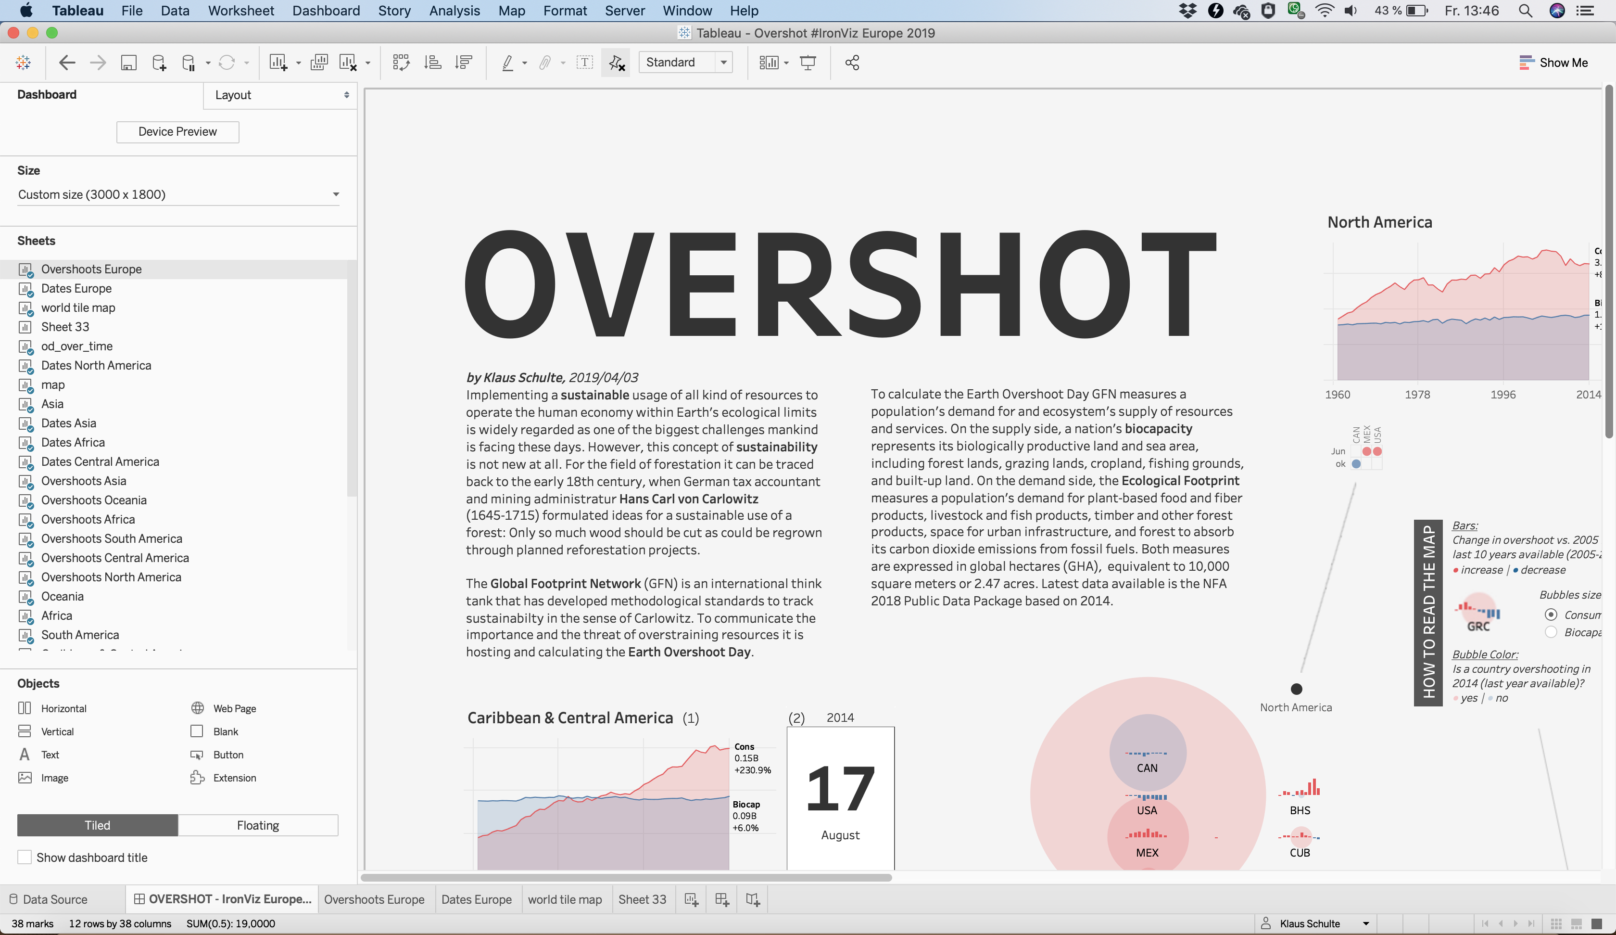The height and width of the screenshot is (935, 1616).
Task: Click the Group Members paperclip icon
Action: 544,62
